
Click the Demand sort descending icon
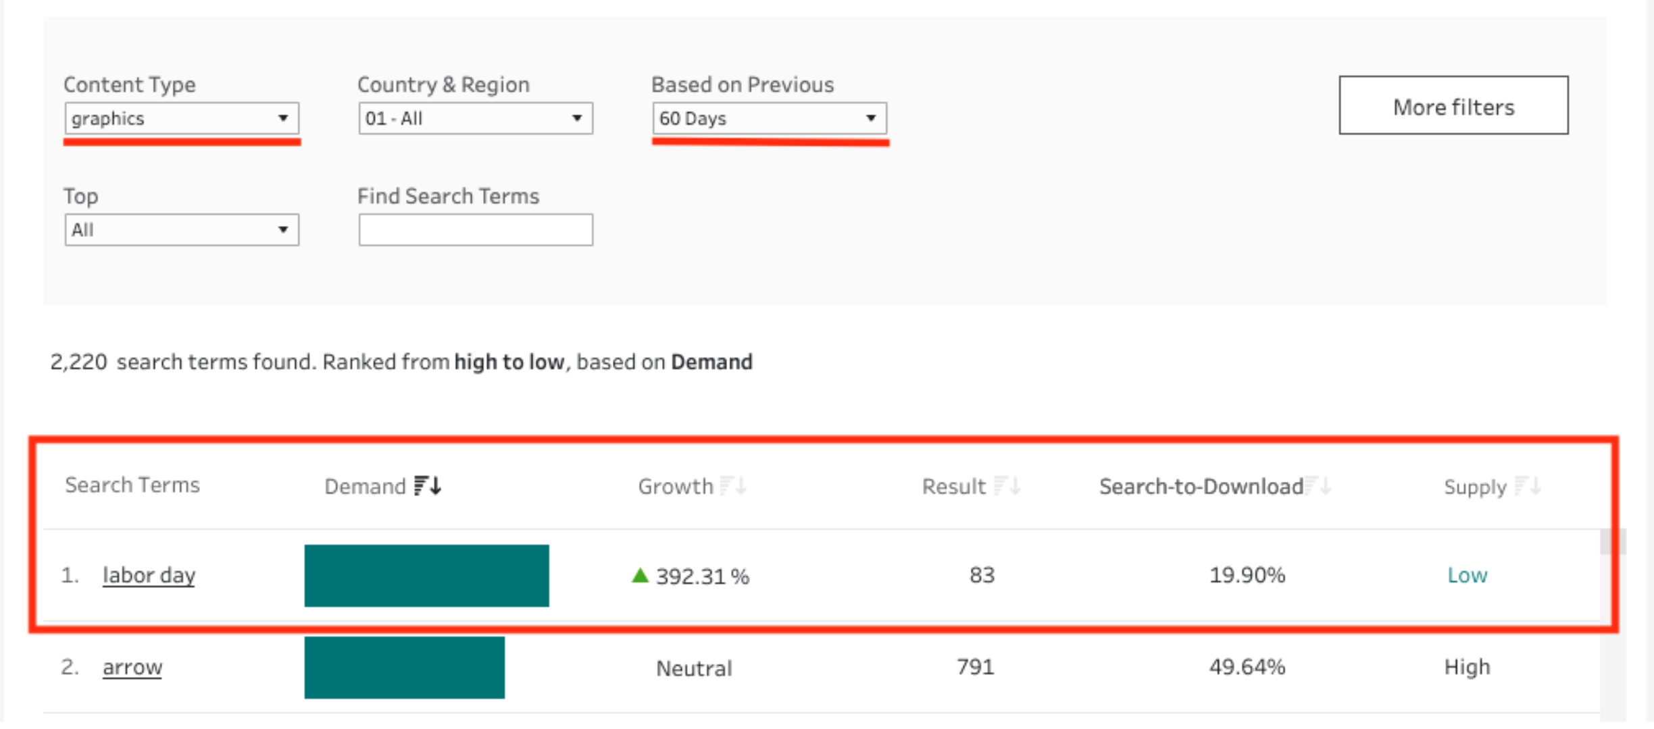pos(428,486)
